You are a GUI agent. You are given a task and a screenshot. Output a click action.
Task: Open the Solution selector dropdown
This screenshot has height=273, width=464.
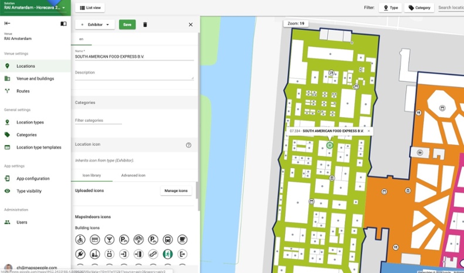coord(35,8)
